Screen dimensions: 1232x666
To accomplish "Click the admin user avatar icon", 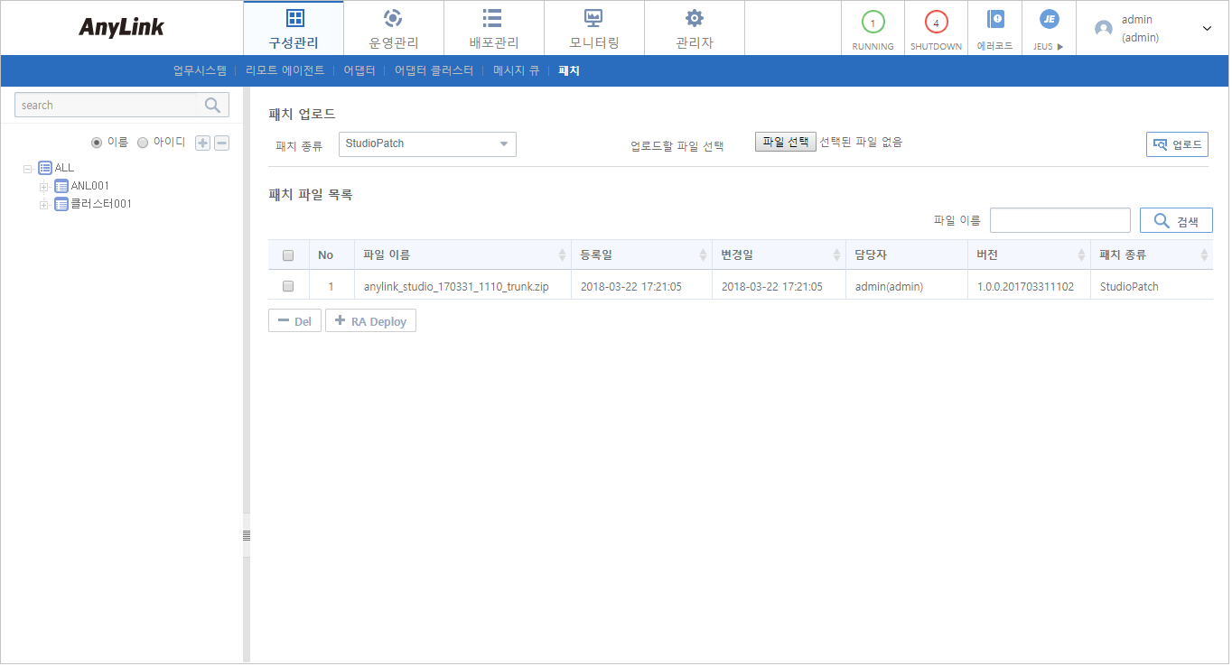I will 1103,28.
